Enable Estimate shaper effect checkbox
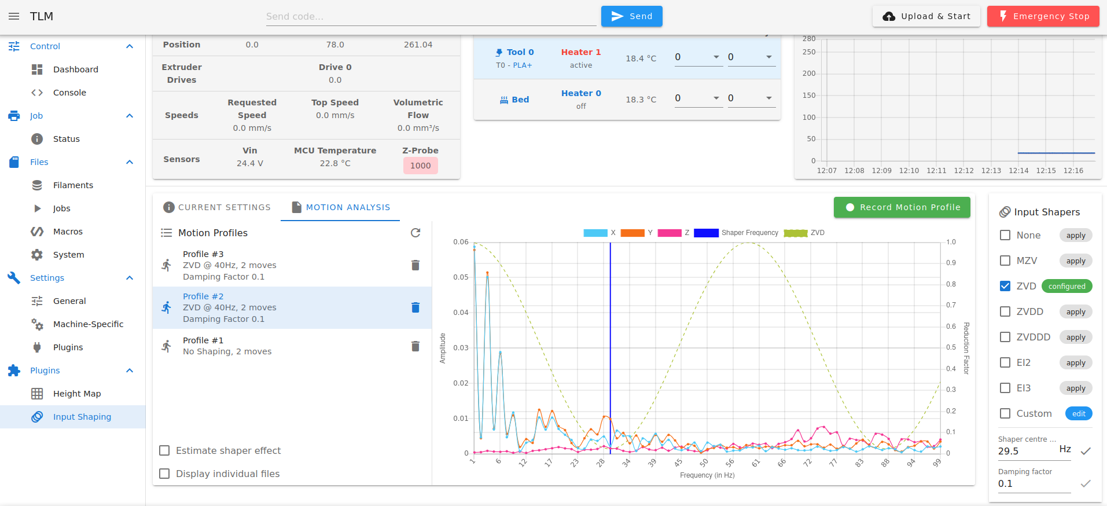The width and height of the screenshot is (1107, 506). click(164, 450)
